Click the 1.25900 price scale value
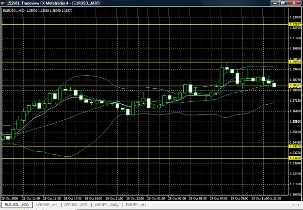The image size is (303, 210). (295, 121)
